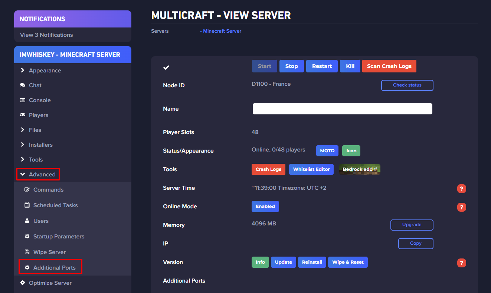
Task: Open Scheduled Tasks via the calendar icon
Action: [28, 205]
